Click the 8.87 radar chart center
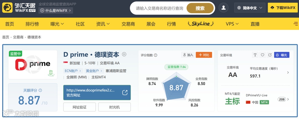 176,88
